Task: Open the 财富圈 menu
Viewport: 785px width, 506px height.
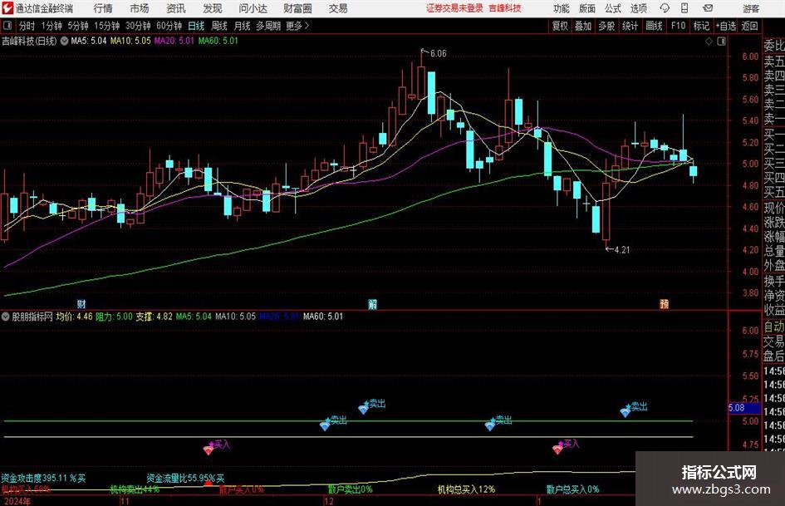Action: point(297,8)
